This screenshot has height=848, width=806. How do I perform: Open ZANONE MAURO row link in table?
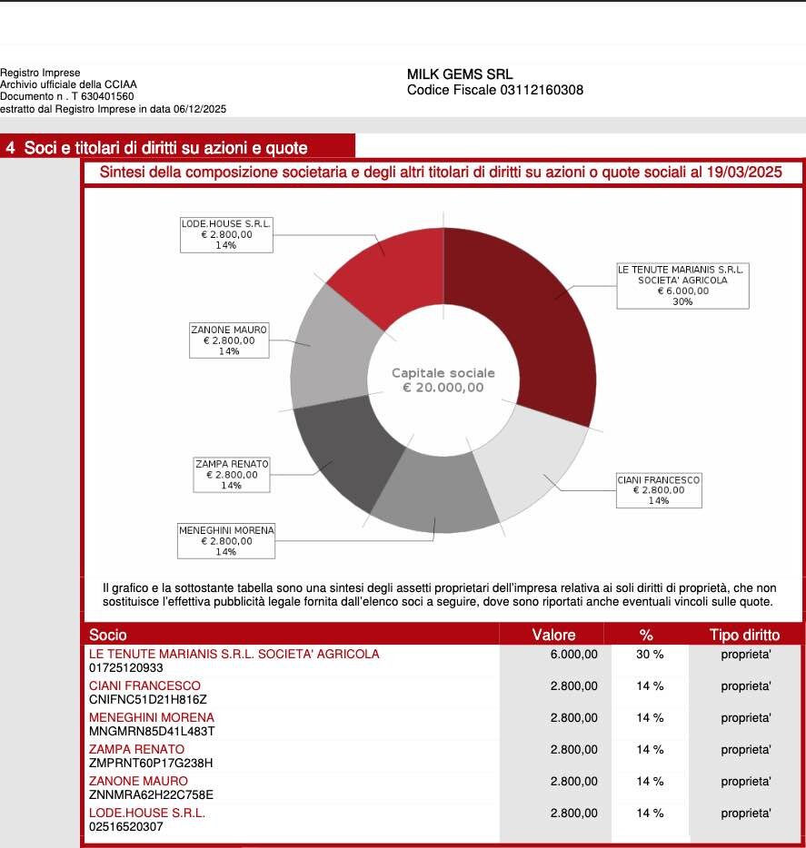(x=138, y=781)
